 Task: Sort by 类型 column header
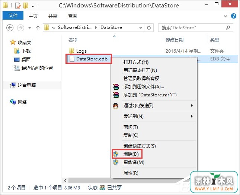click(214, 40)
